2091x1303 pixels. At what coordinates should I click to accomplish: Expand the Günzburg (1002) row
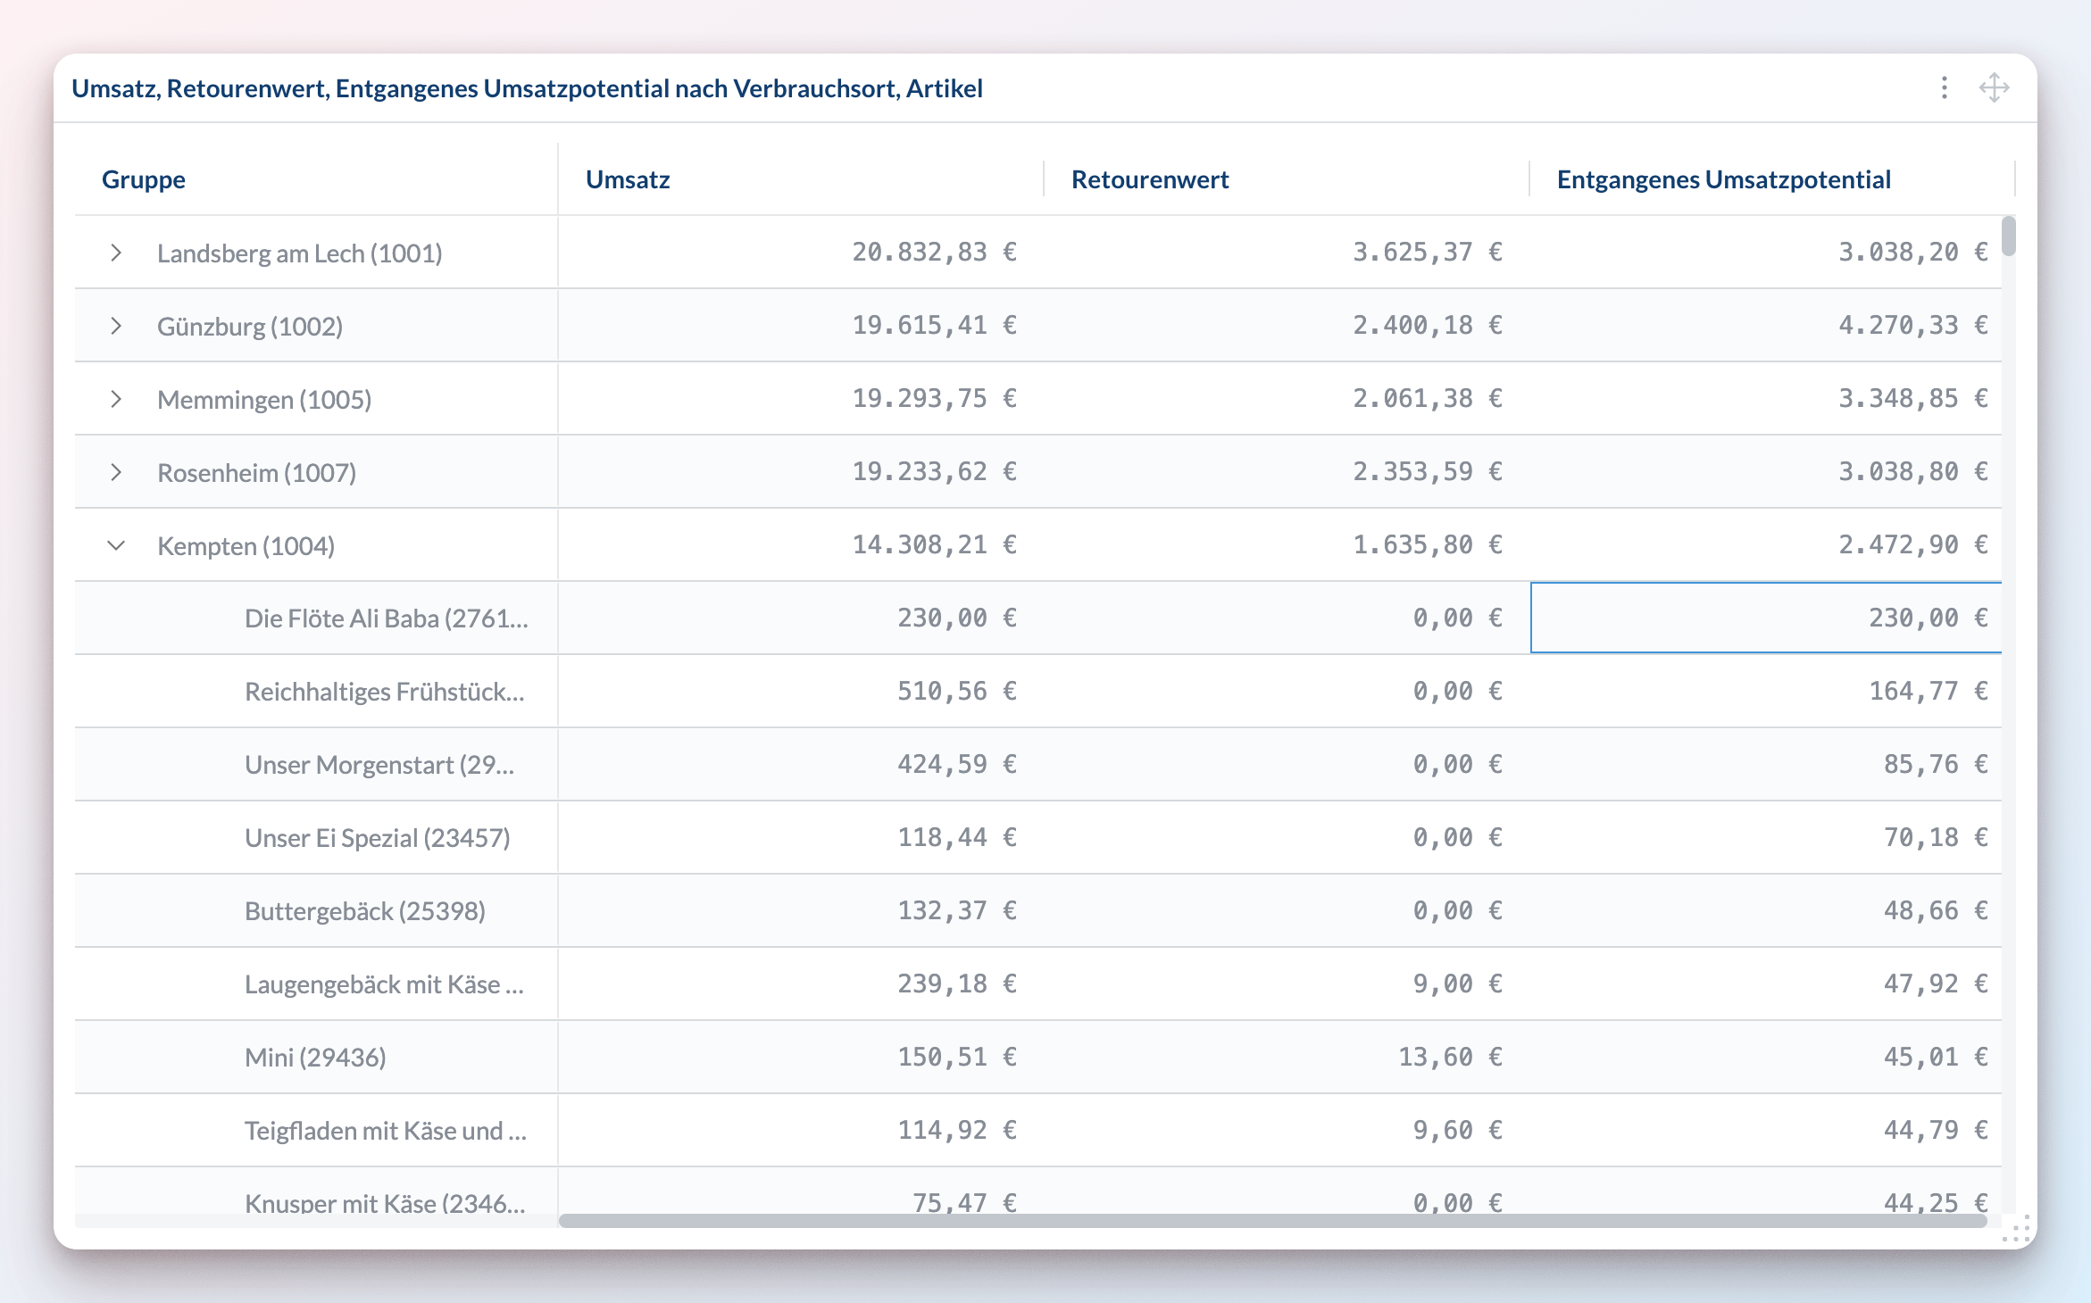tap(116, 326)
